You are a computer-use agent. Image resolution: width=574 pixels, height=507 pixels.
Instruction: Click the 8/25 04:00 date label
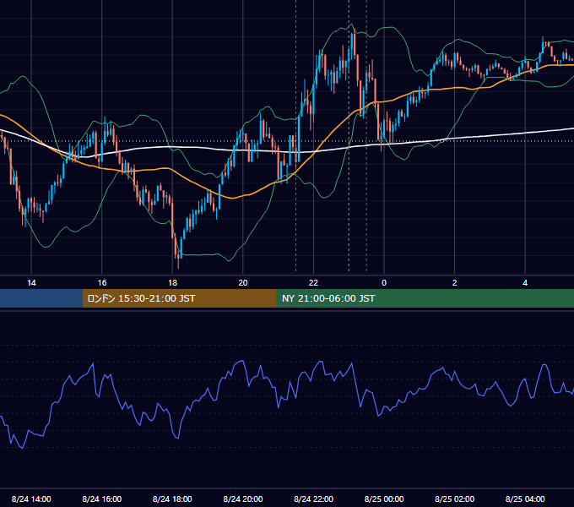pos(525,499)
